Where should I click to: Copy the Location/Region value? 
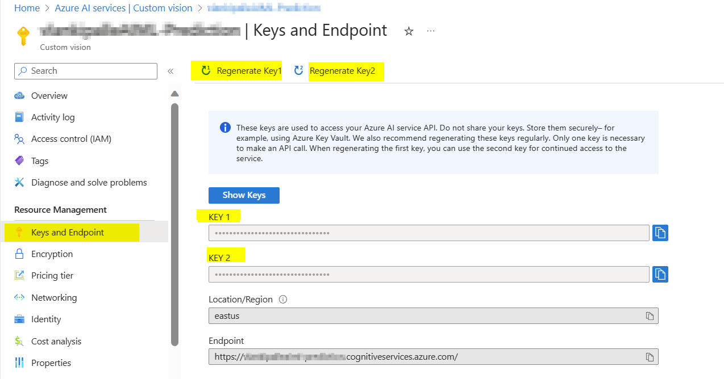tap(650, 316)
